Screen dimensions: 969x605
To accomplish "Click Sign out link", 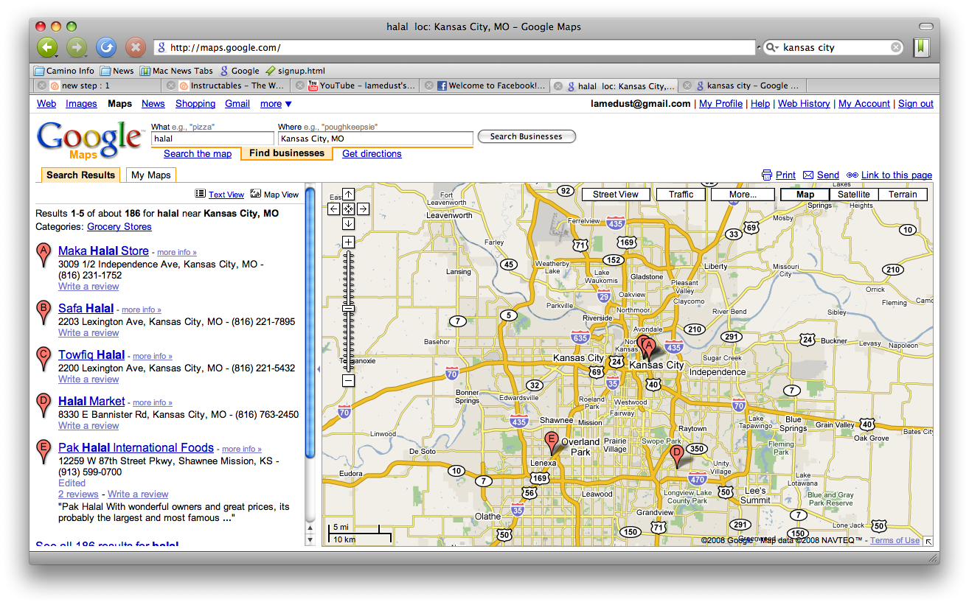I will (916, 104).
